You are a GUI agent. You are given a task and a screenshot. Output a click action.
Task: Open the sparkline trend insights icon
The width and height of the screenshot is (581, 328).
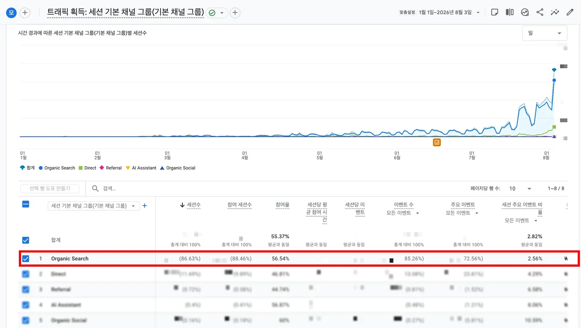click(555, 12)
